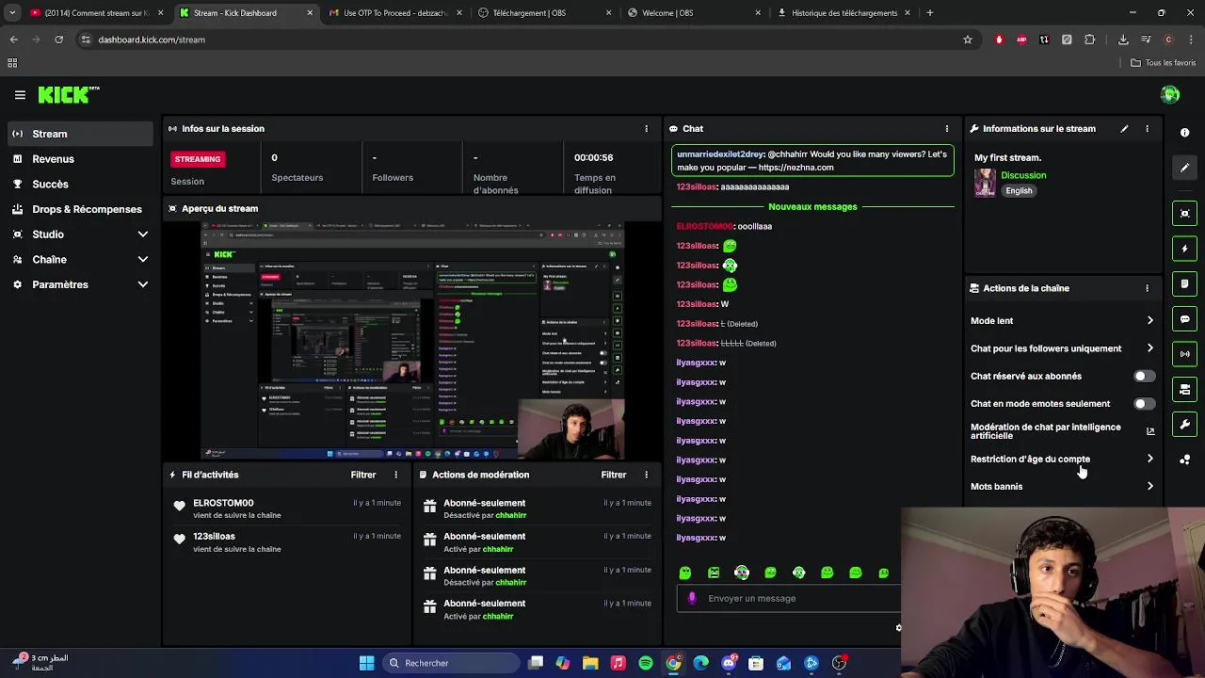
Task: Insert the angry square emote in chat bar
Action: click(x=714, y=573)
